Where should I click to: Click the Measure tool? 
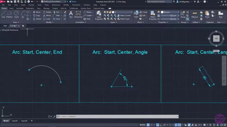pos(195,14)
